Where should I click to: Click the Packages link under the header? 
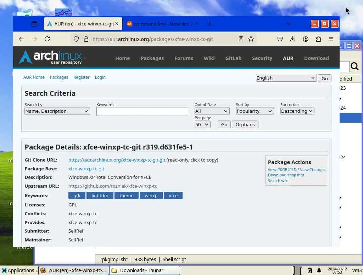coord(59,77)
